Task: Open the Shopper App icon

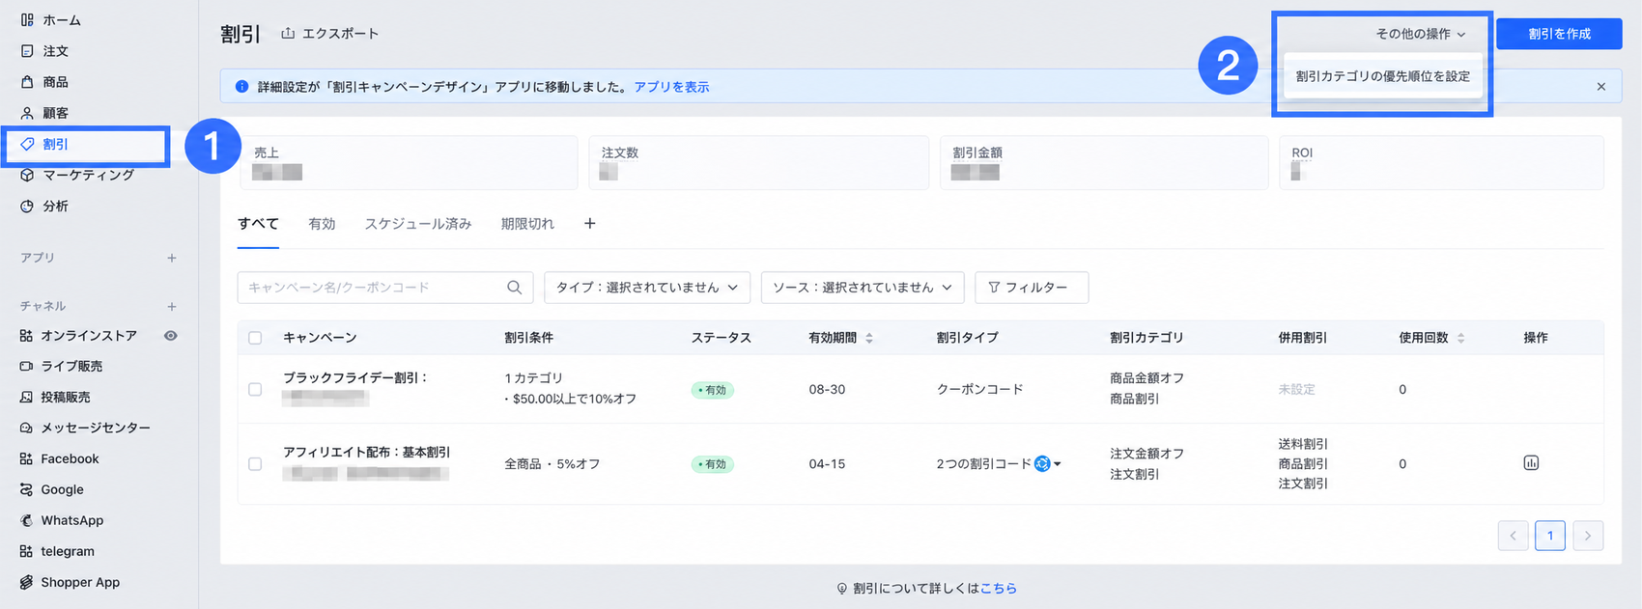Action: tap(26, 582)
